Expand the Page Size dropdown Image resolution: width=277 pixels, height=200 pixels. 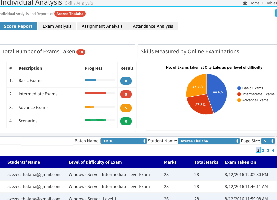click(268, 141)
